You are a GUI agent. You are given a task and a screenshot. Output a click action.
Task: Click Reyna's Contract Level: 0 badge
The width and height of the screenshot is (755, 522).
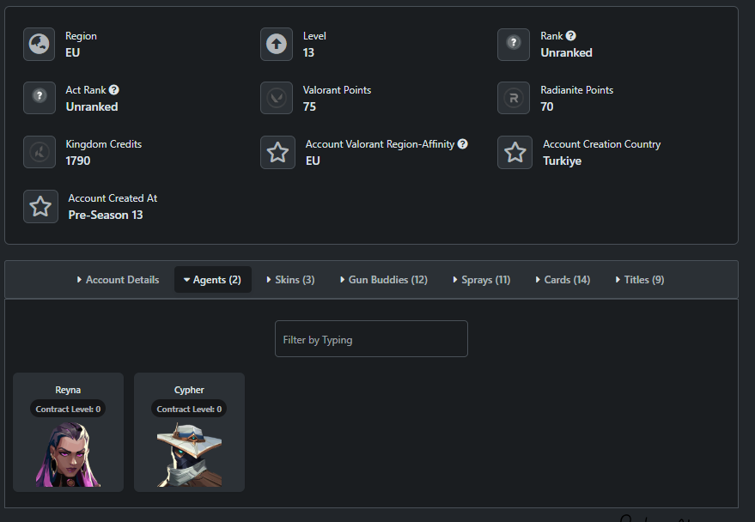(x=68, y=409)
